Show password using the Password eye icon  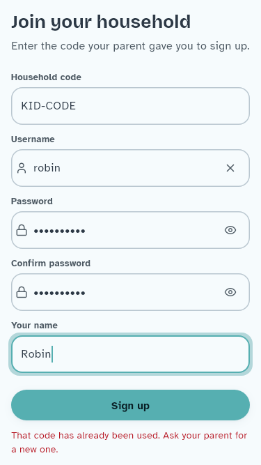pos(230,230)
